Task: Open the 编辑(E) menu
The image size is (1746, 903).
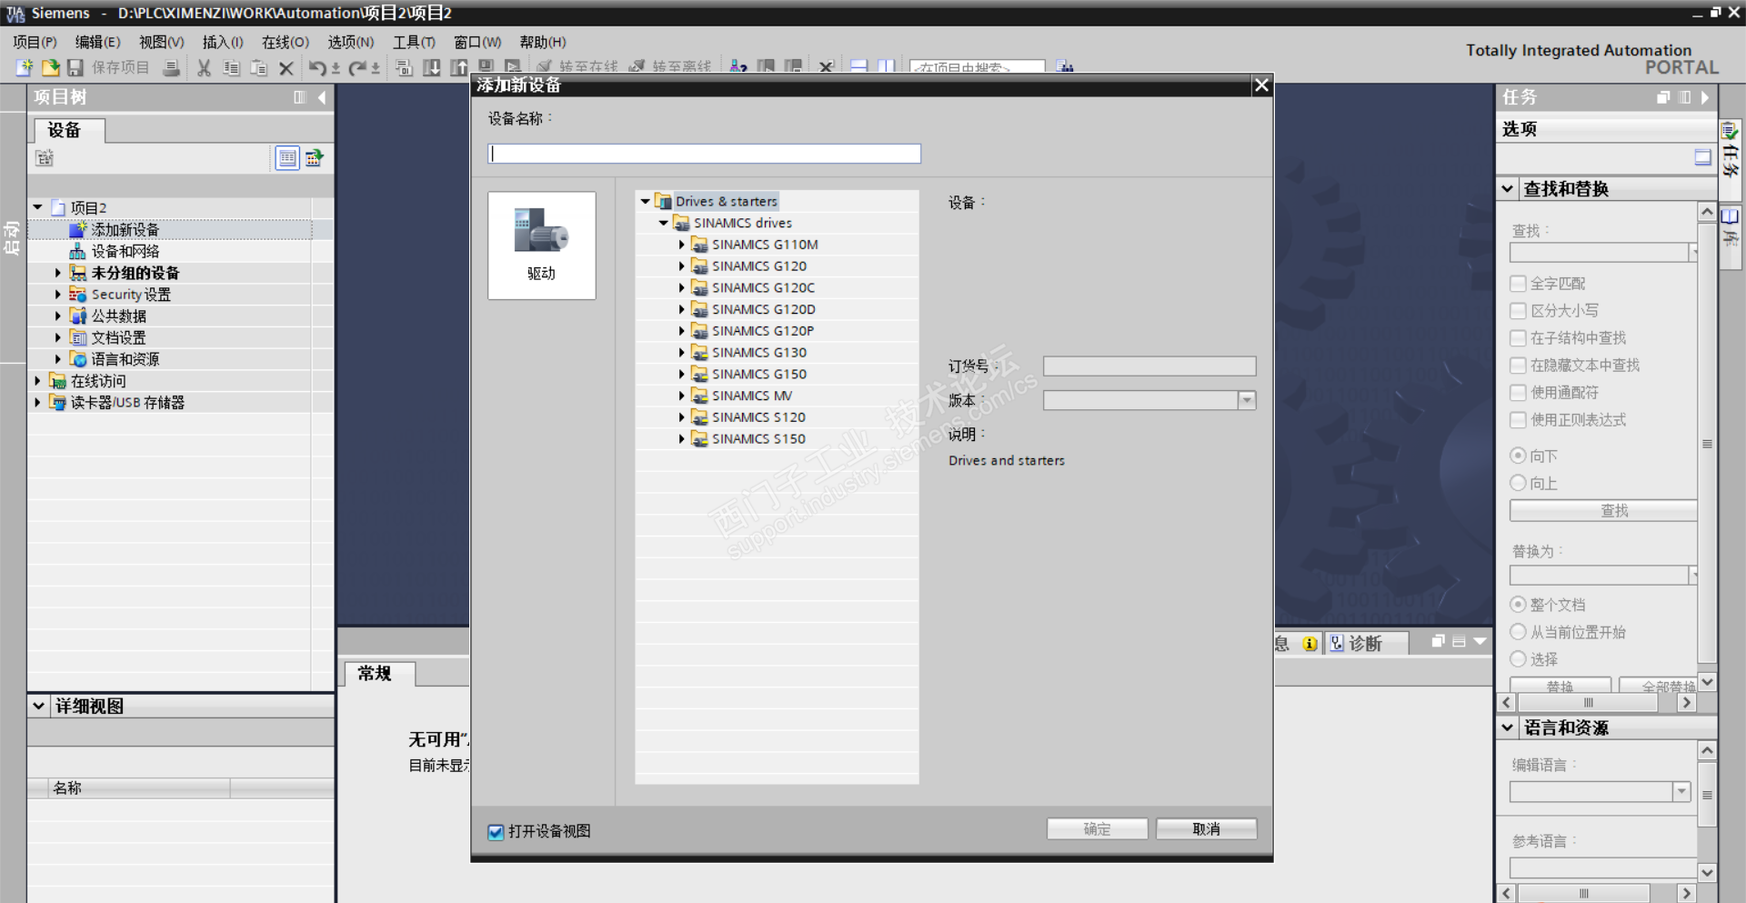Action: pos(97,42)
